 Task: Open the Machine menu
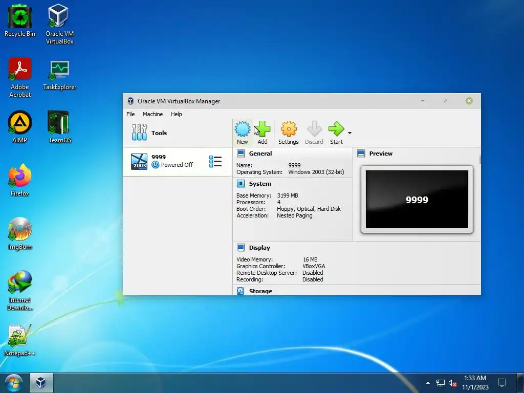point(152,114)
